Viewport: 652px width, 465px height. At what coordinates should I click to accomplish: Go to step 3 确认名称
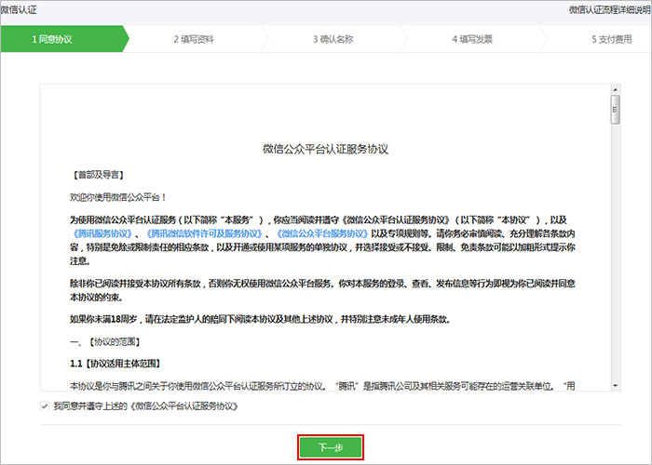333,40
